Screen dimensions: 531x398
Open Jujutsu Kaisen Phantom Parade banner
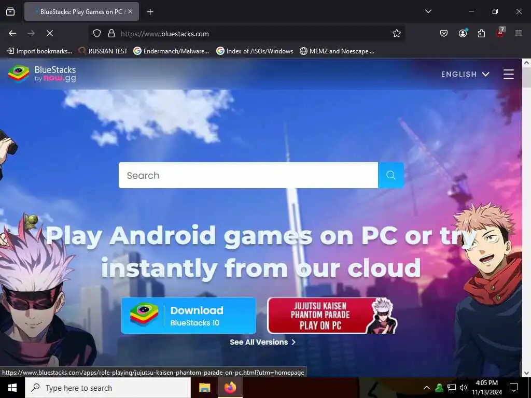[x=332, y=316]
